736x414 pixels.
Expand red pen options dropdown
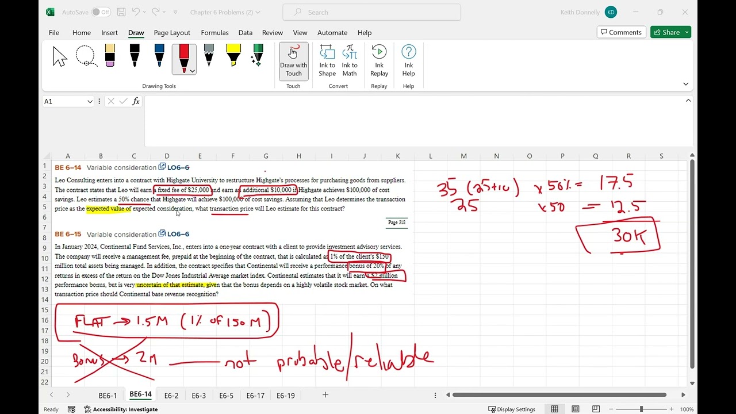[x=192, y=71]
